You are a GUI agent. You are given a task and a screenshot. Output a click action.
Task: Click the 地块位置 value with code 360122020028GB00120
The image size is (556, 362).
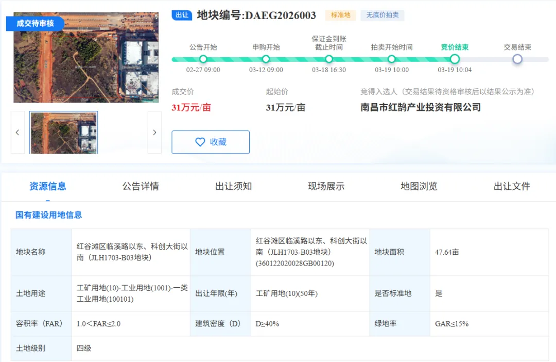[311, 252]
